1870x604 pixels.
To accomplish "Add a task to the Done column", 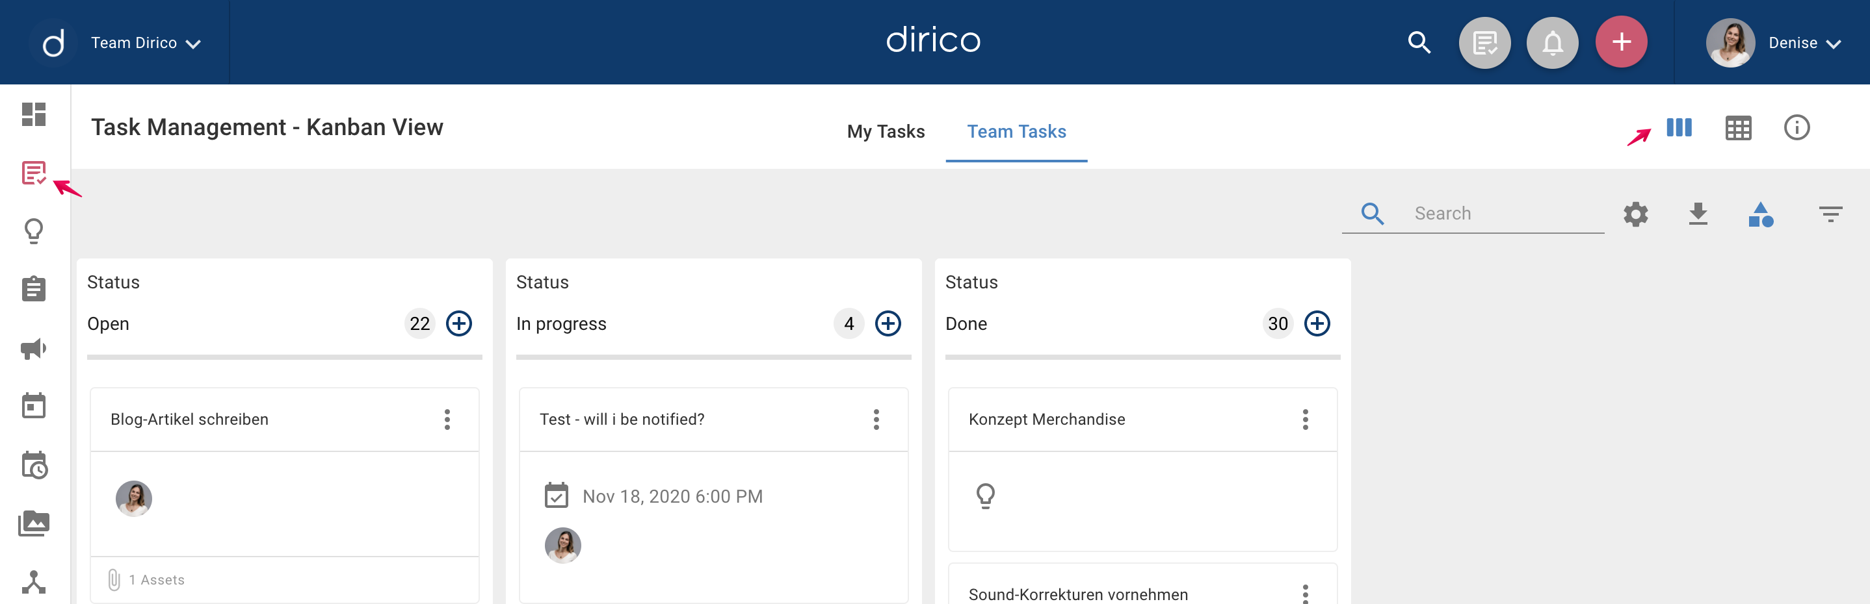I will coord(1317,323).
